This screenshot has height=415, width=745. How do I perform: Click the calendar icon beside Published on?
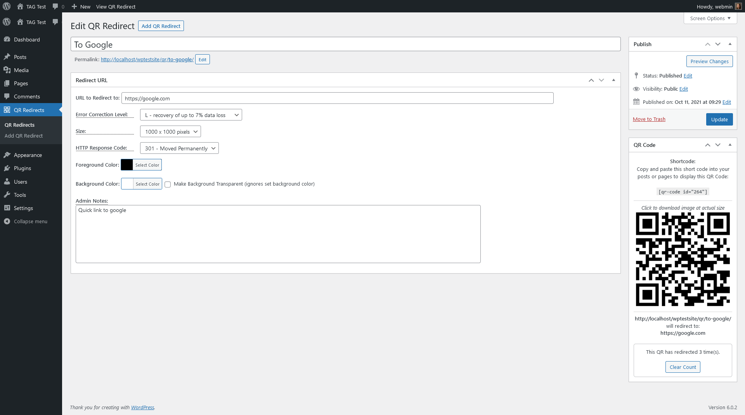pyautogui.click(x=636, y=102)
